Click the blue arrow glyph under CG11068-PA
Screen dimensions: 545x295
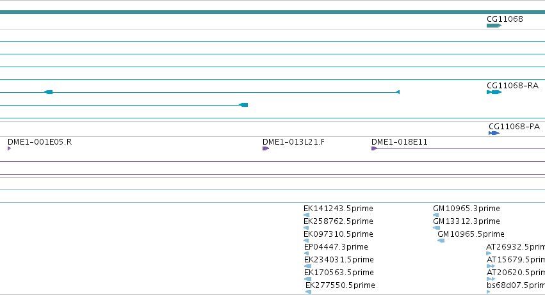click(x=494, y=133)
